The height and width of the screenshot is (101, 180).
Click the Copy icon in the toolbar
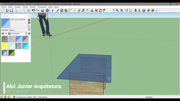pos(20,11)
